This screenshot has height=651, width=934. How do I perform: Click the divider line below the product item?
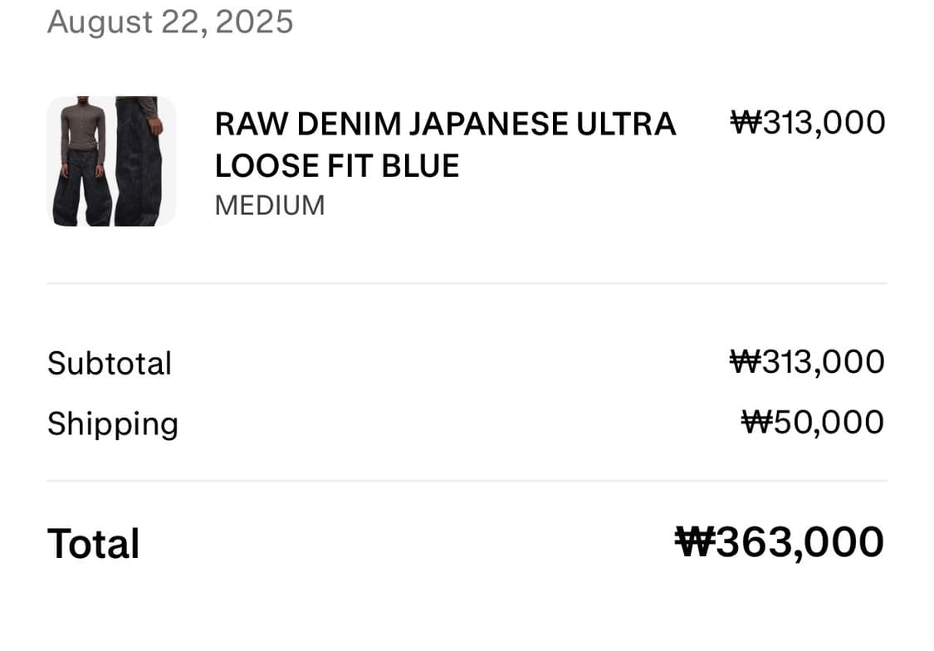click(x=467, y=283)
